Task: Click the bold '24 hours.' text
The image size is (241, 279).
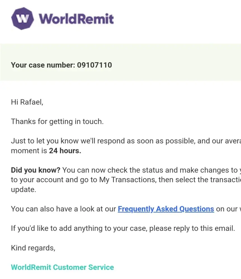Action: 65,151
